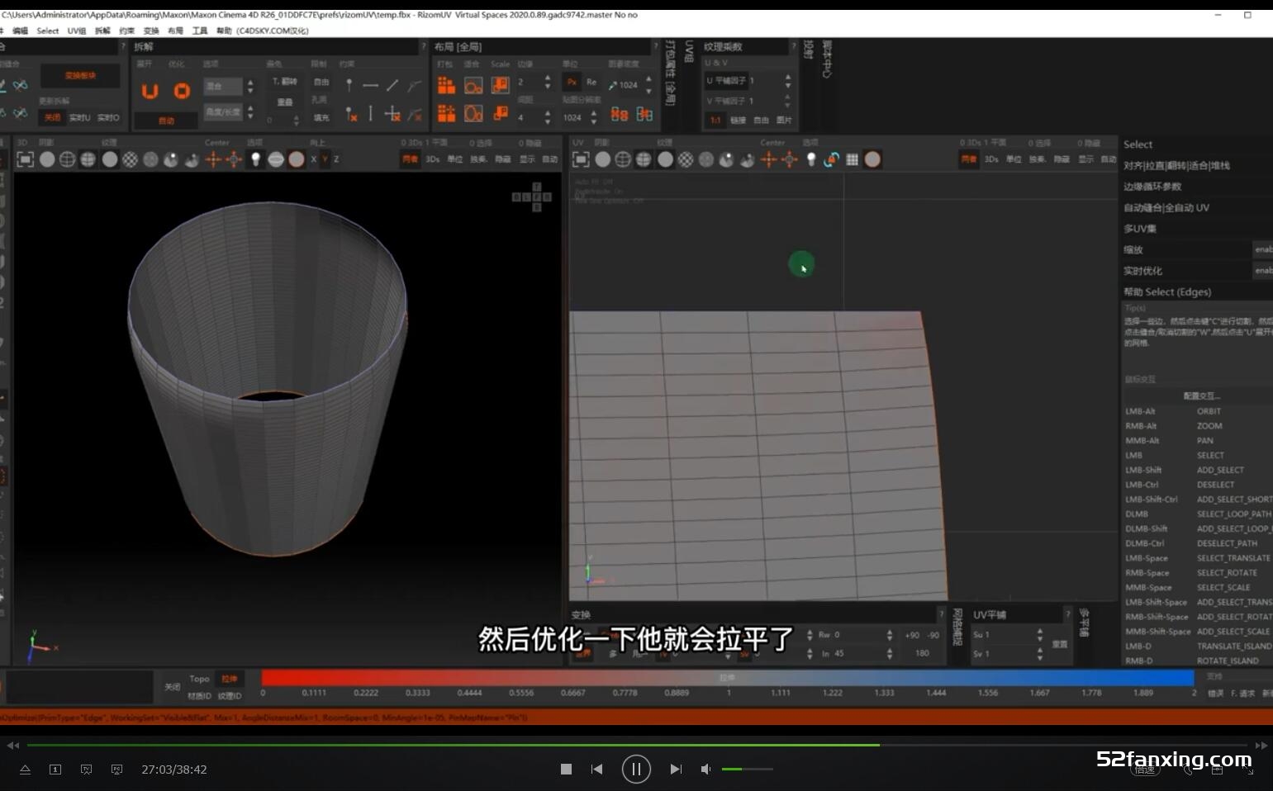
Task: Click the Optimize square icon
Action: pyautogui.click(x=182, y=91)
